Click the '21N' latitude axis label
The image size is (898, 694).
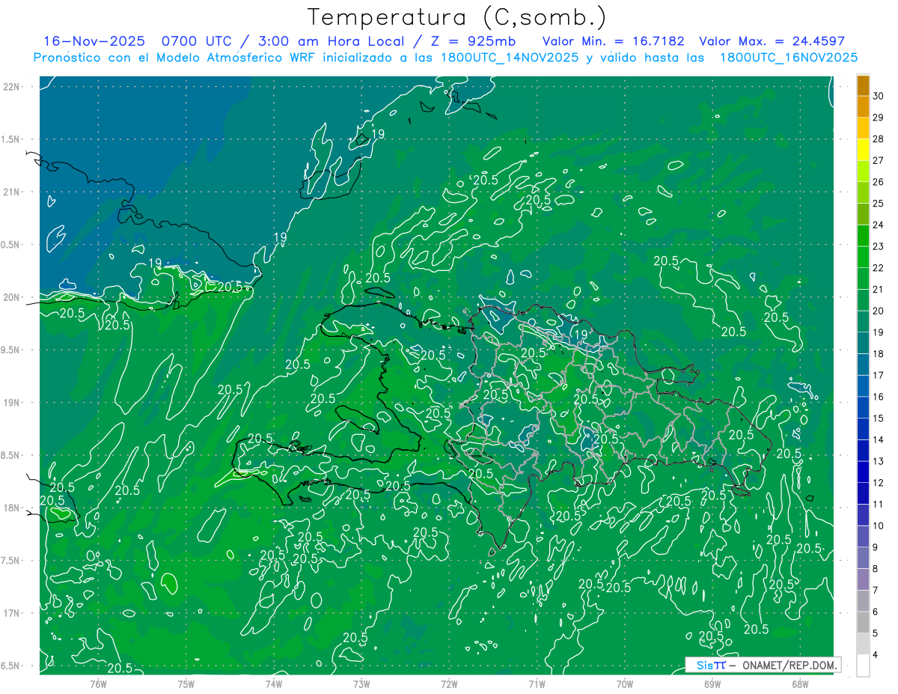[11, 192]
